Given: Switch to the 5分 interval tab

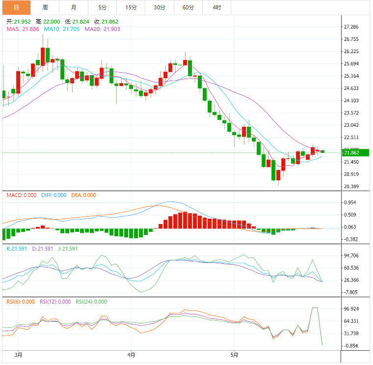Looking at the screenshot, I should [x=102, y=7].
